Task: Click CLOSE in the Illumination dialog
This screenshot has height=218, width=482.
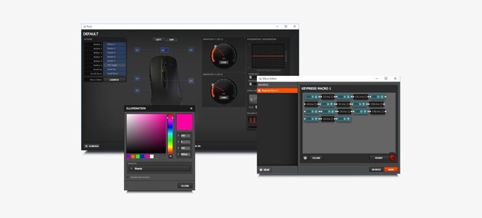Action: point(185,186)
